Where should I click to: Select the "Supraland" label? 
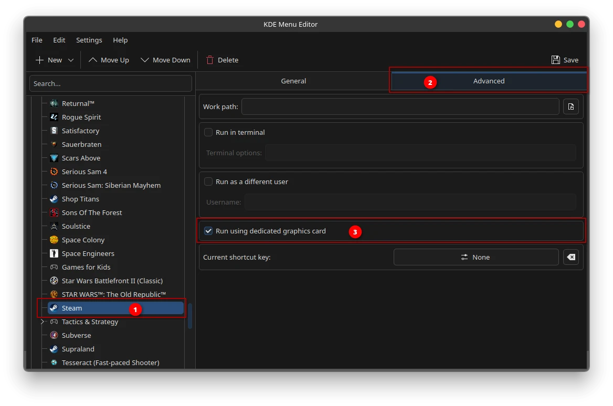click(78, 349)
